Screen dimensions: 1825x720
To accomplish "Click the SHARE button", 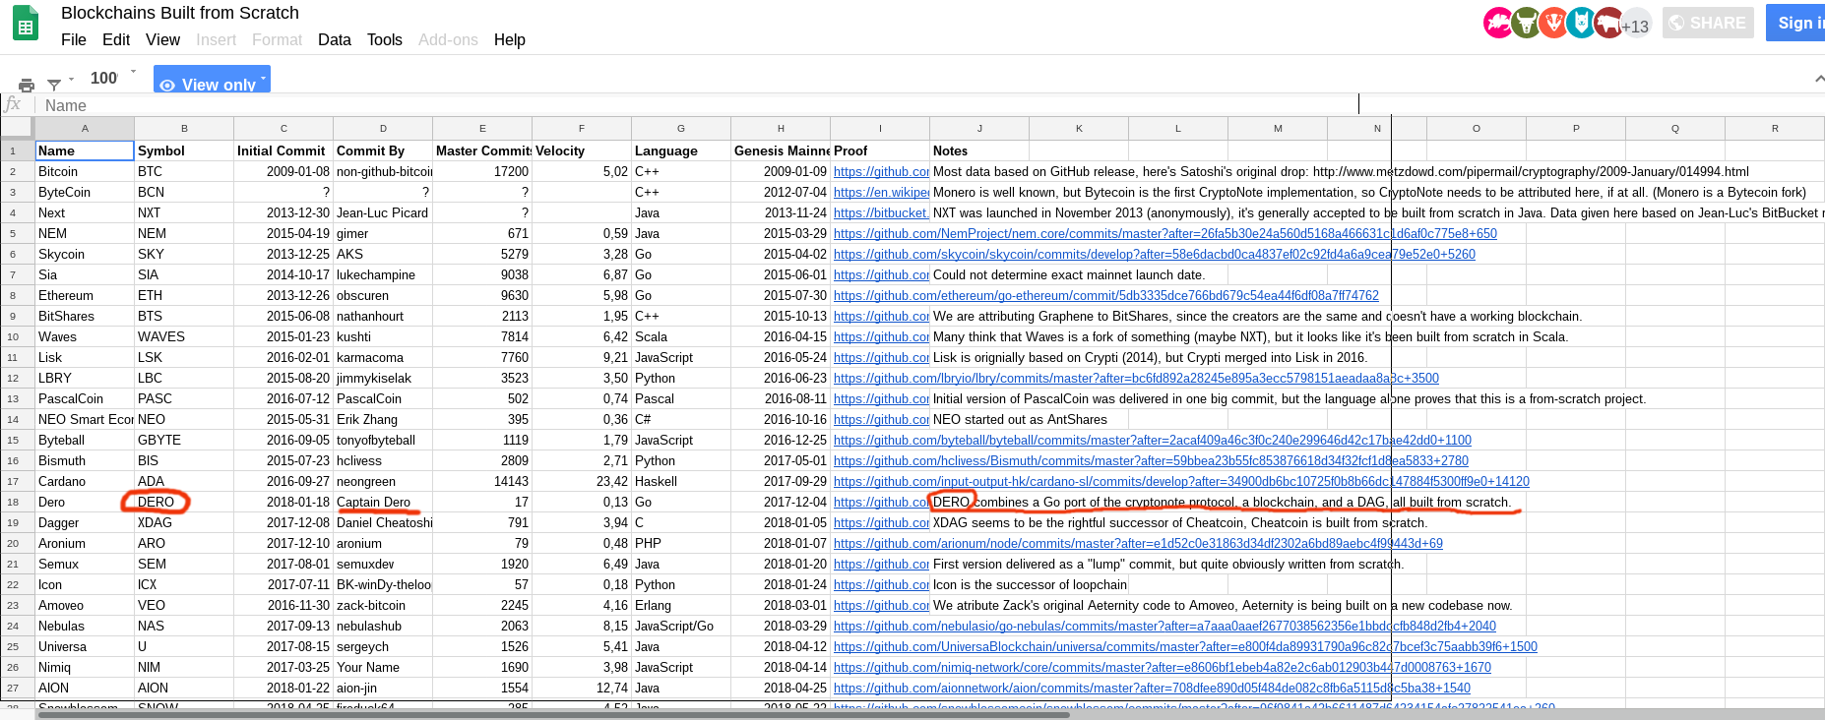I will (x=1708, y=23).
